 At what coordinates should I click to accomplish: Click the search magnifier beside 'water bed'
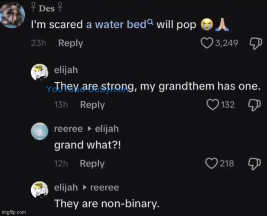[x=150, y=23]
